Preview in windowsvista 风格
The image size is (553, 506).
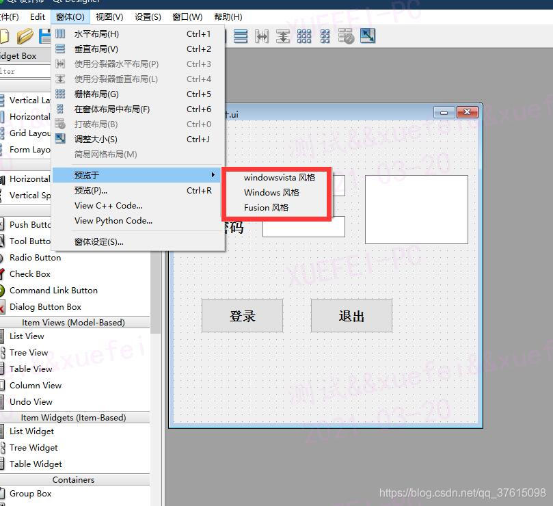pos(279,178)
